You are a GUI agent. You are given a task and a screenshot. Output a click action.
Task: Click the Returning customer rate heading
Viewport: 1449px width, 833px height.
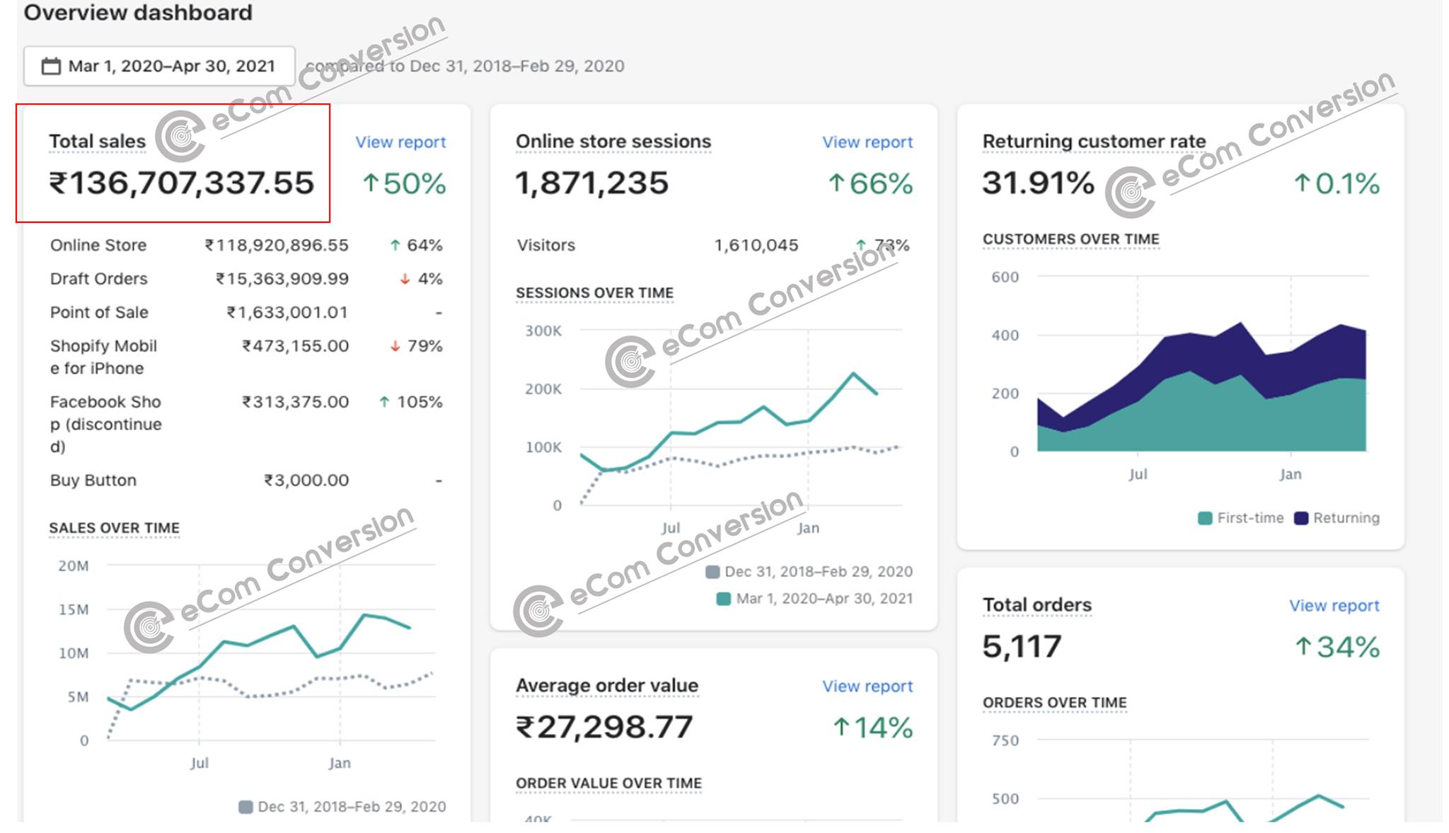(x=1094, y=142)
